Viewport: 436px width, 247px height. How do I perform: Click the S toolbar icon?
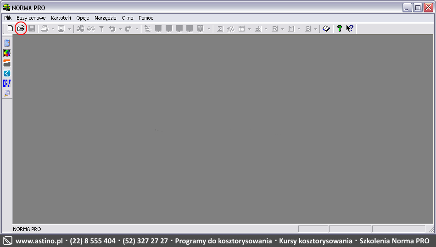[307, 28]
